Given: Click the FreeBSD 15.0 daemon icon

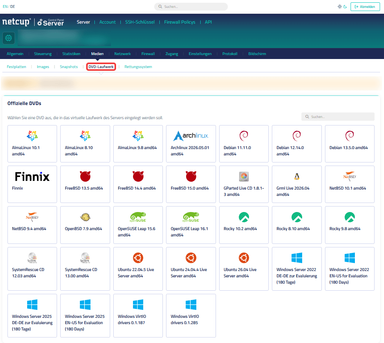Looking at the screenshot, I should tap(191, 176).
